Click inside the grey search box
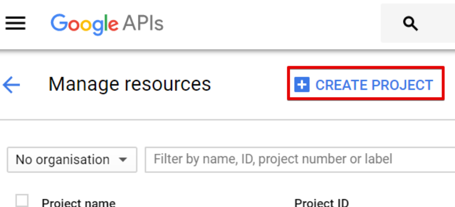 pos(418,23)
